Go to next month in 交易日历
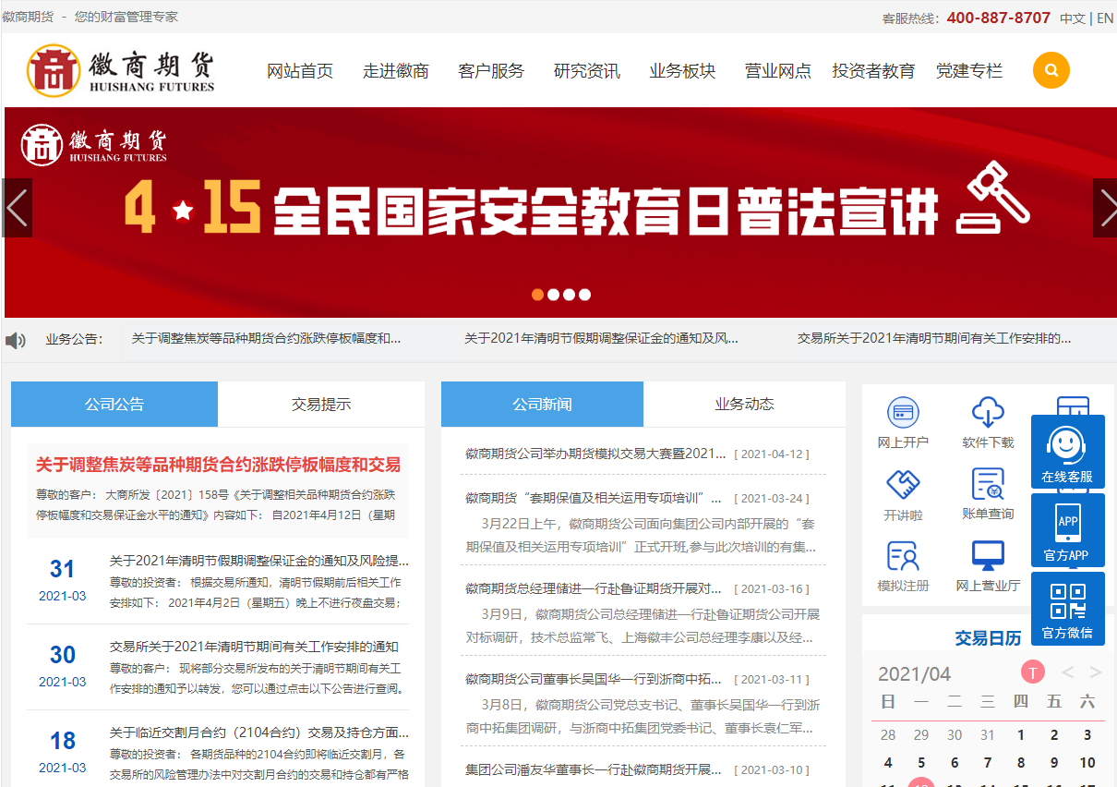 click(x=1096, y=672)
